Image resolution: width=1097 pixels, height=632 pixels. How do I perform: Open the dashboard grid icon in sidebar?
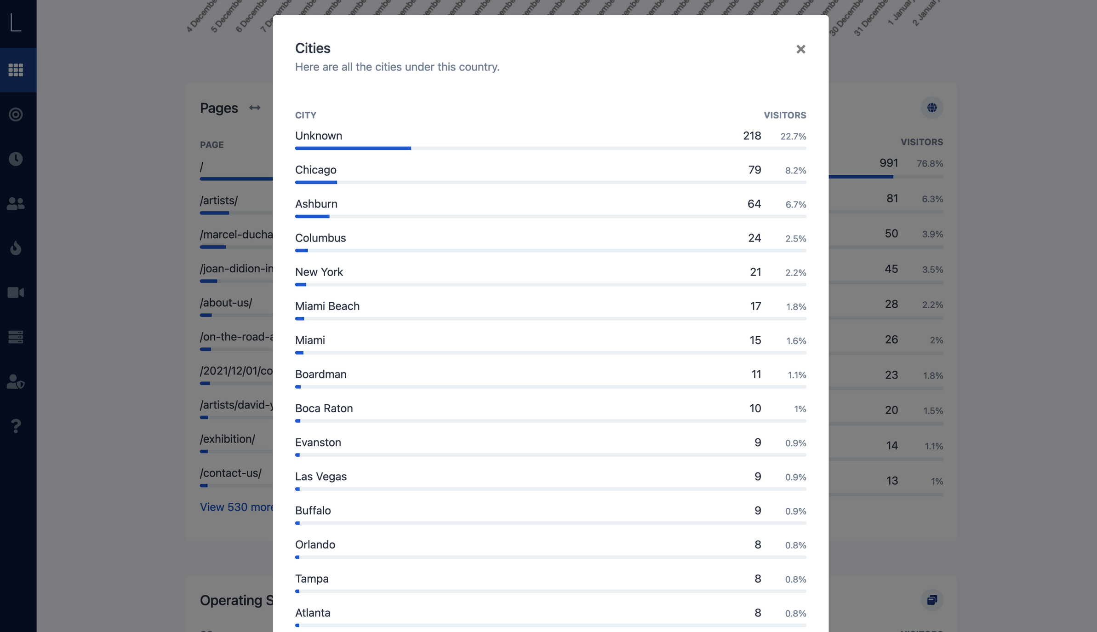(16, 70)
